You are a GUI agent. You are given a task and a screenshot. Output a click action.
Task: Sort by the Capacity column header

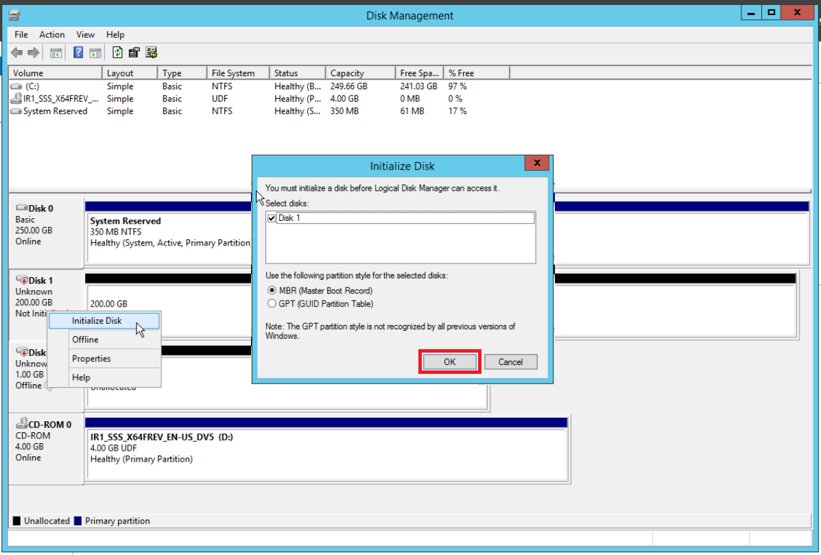(x=347, y=73)
